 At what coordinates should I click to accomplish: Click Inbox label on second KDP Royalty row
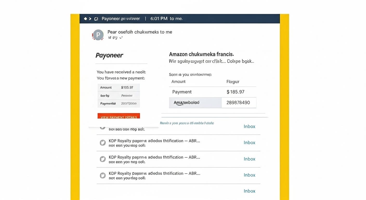pyautogui.click(x=249, y=159)
